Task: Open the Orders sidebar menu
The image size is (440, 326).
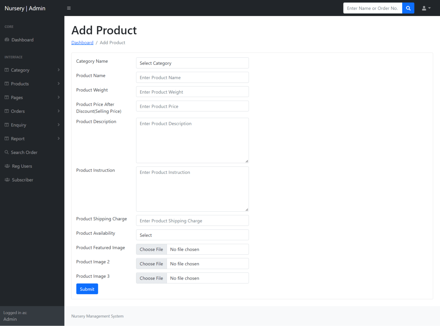Action: point(32,111)
